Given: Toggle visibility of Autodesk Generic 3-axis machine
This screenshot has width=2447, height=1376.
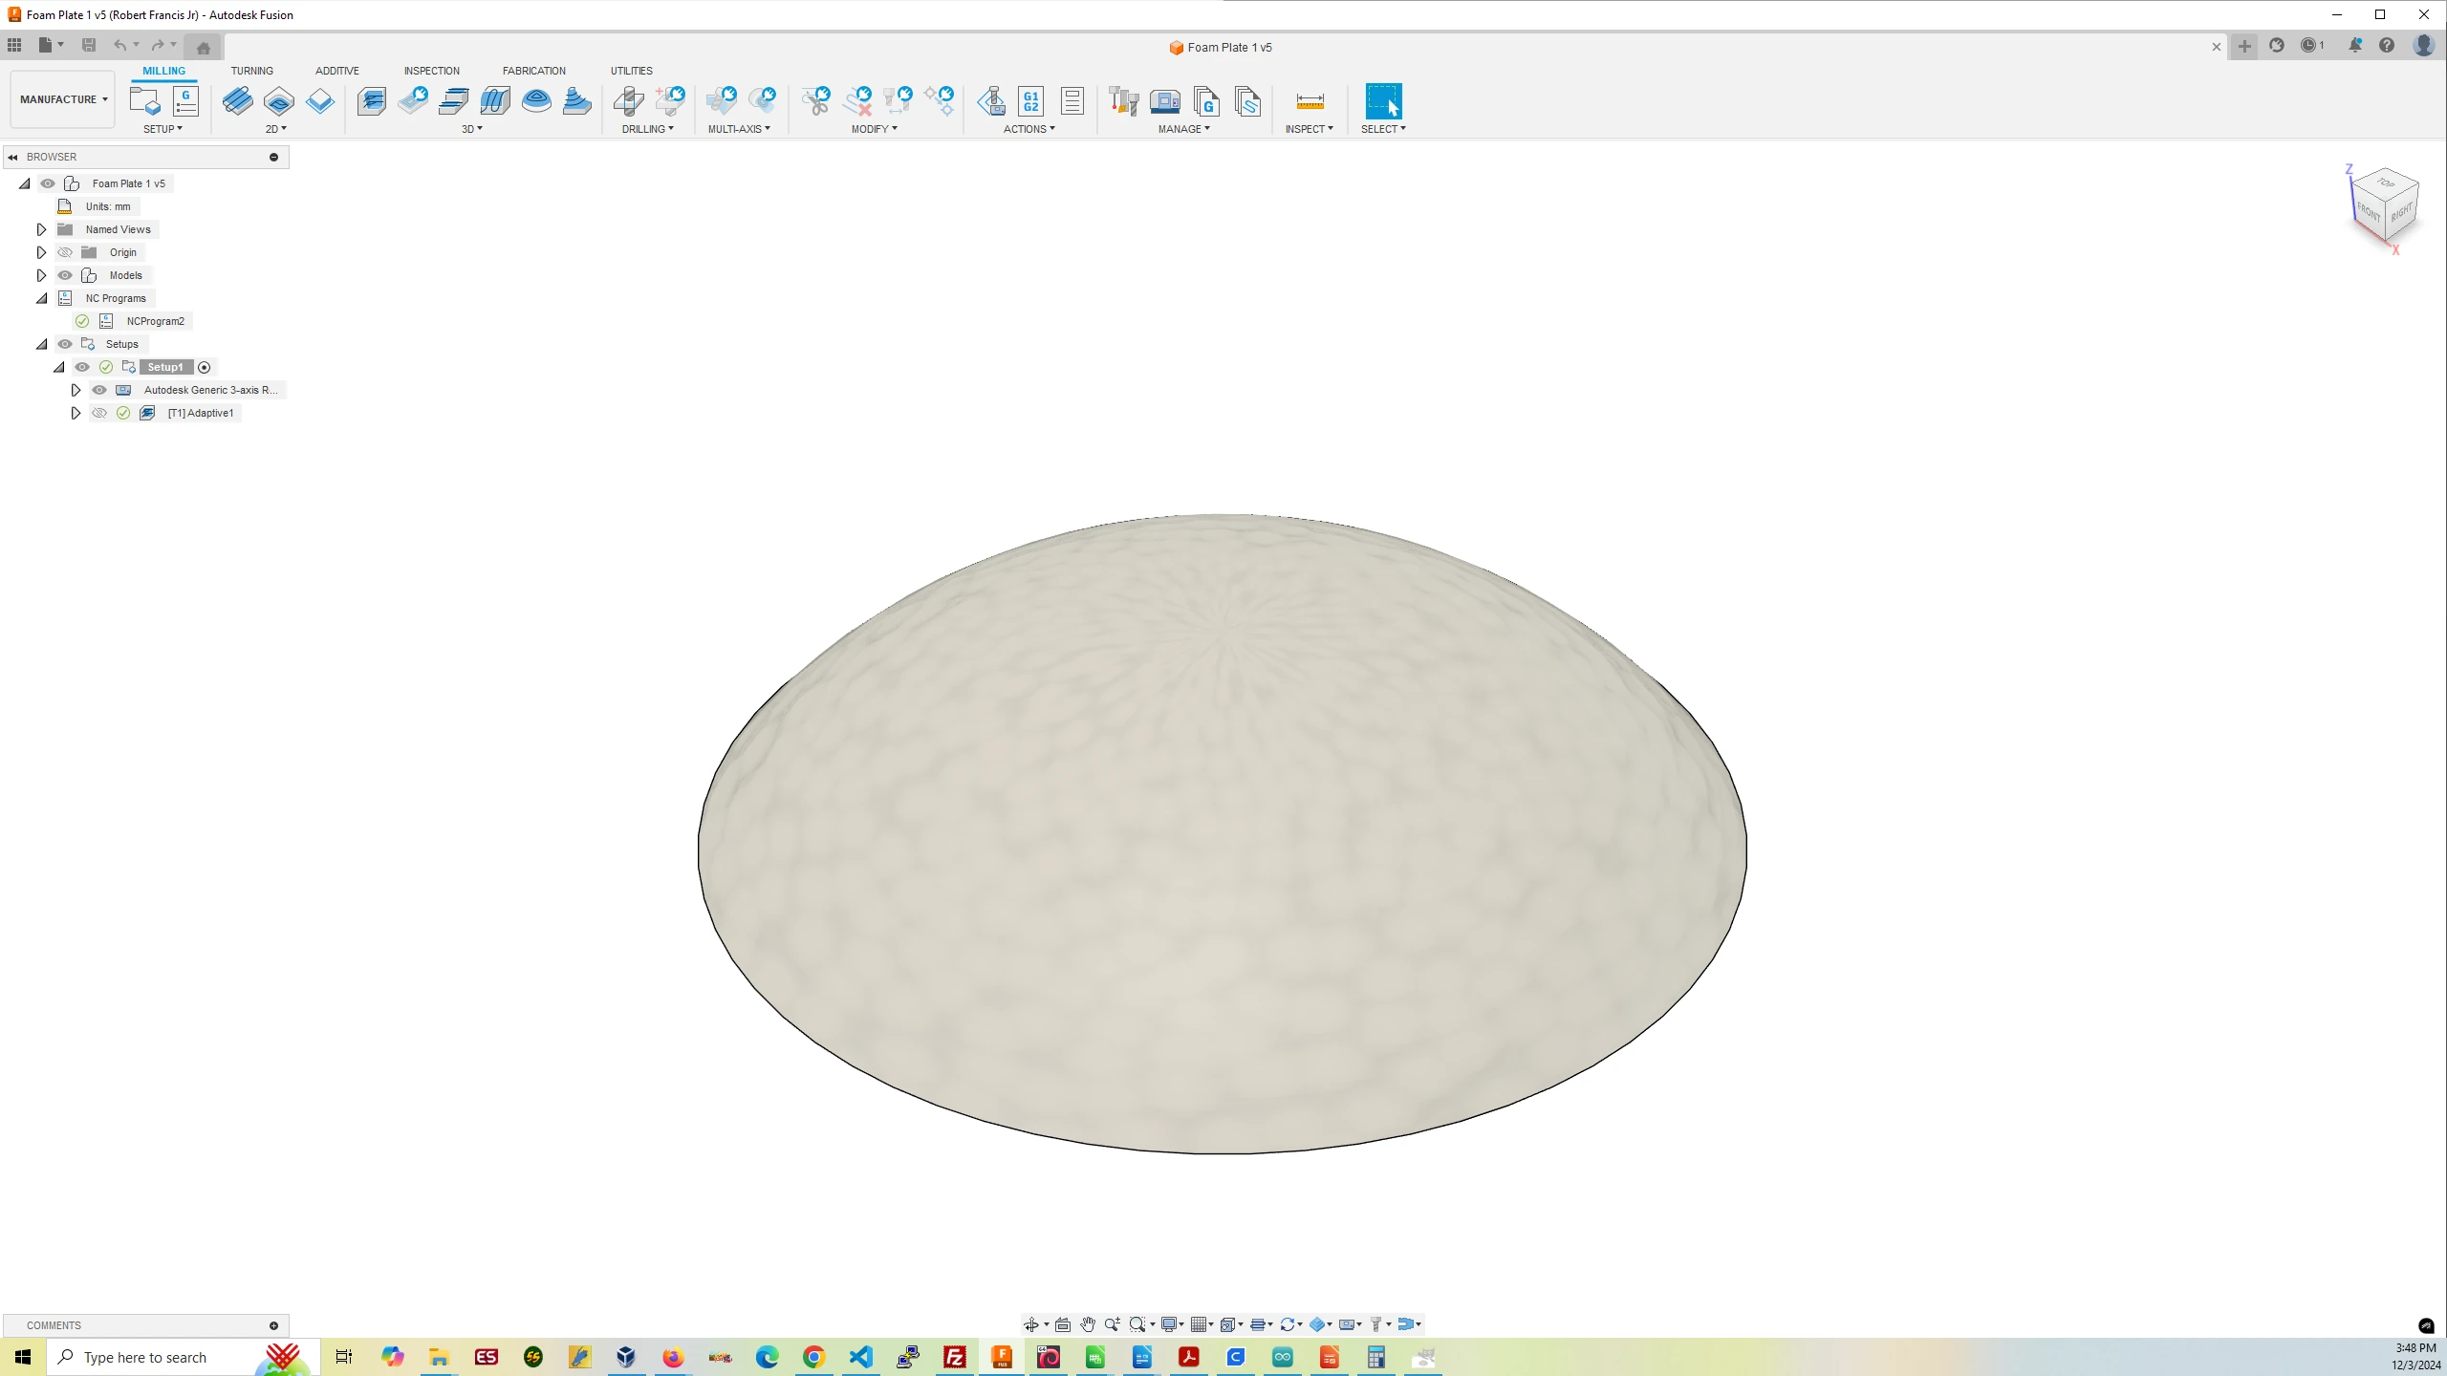Looking at the screenshot, I should (x=99, y=390).
